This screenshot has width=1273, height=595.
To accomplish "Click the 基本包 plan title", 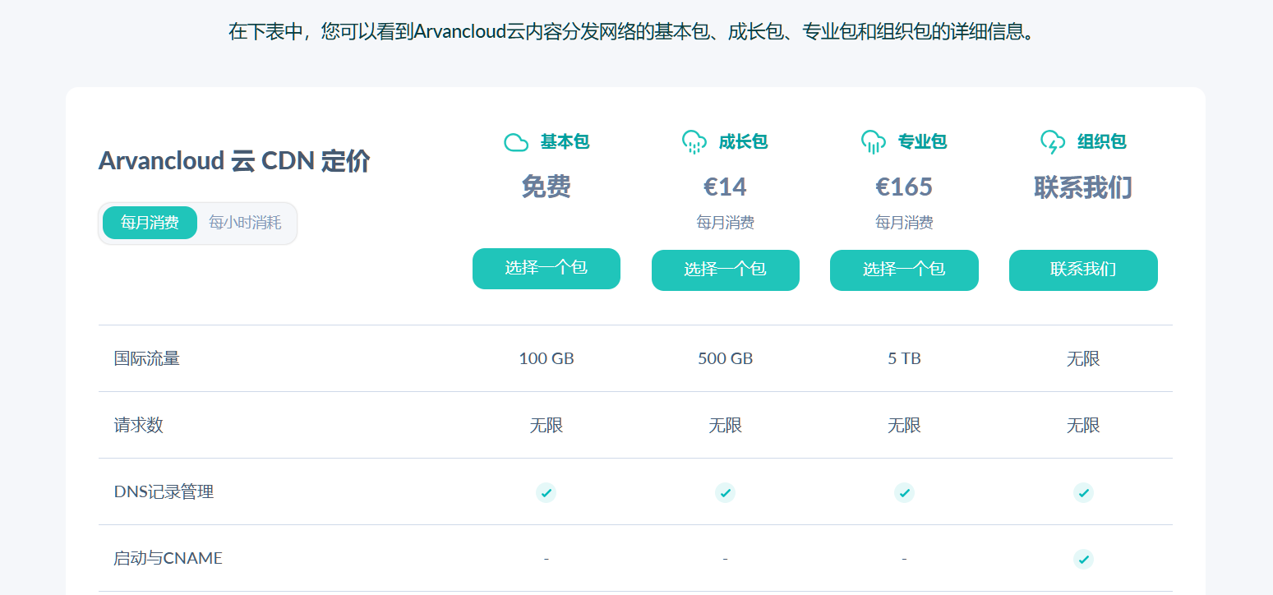I will click(565, 142).
